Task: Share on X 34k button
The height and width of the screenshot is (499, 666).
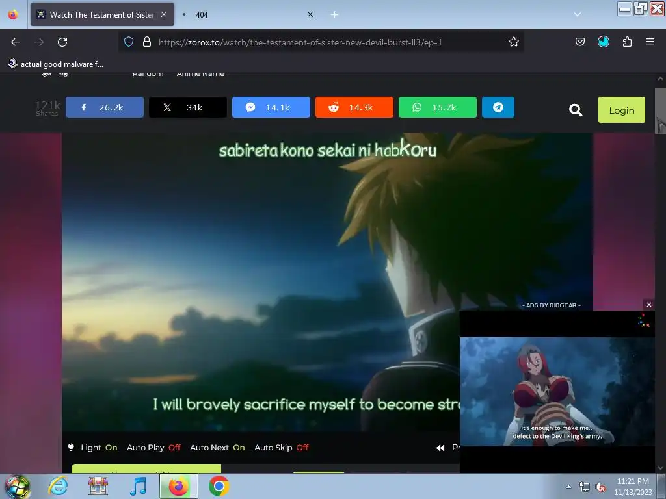Action: click(188, 107)
